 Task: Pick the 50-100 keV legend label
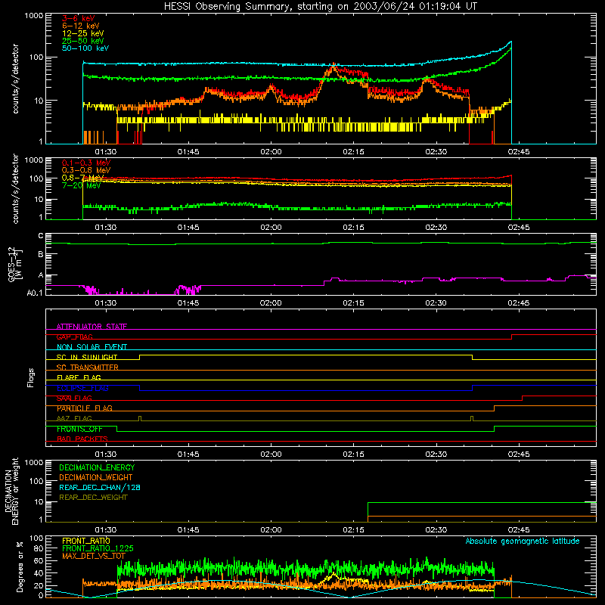tap(85, 48)
